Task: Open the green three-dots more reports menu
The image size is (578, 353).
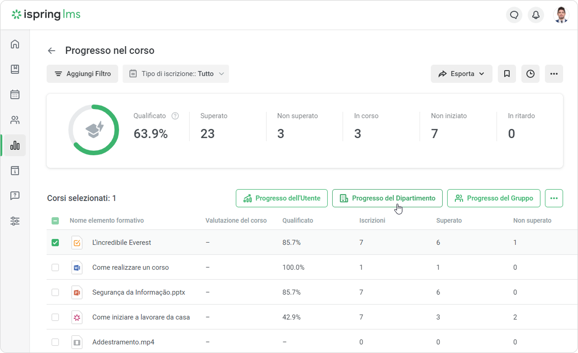Action: point(554,198)
